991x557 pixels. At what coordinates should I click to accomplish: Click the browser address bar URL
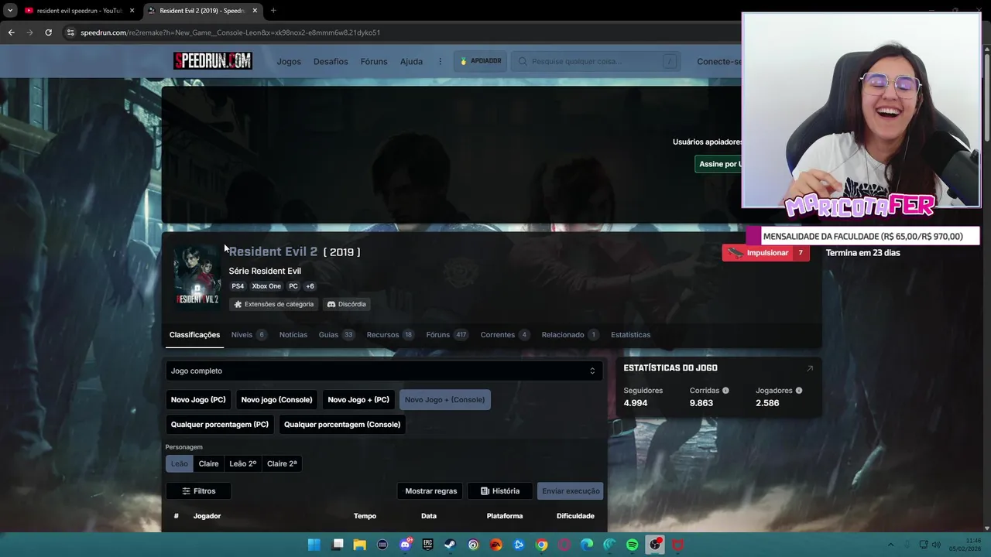coord(231,32)
